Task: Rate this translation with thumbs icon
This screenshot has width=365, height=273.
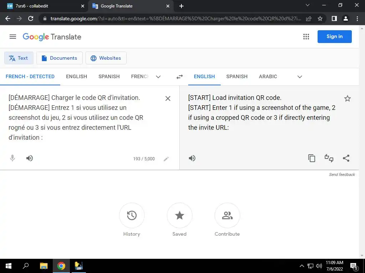Action: point(329,158)
